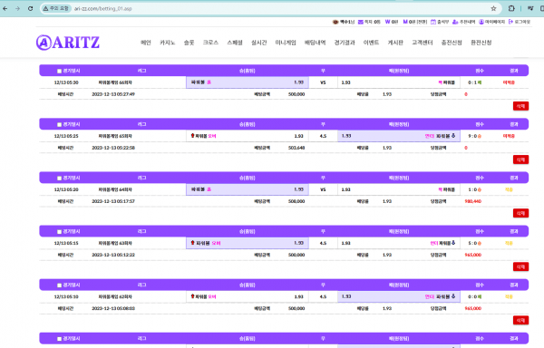Click the M 0원 전환 link
544x348 pixels.
click(415, 22)
